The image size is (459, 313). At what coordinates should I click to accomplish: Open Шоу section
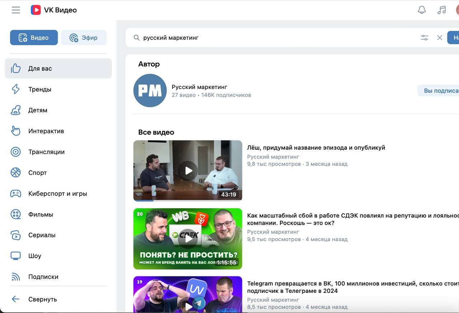click(x=58, y=256)
